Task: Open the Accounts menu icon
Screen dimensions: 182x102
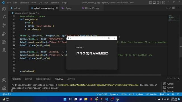Action: [x=4, y=80]
